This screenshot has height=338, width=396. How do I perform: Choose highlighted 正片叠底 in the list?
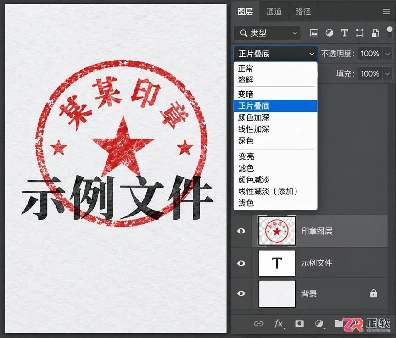pyautogui.click(x=275, y=106)
